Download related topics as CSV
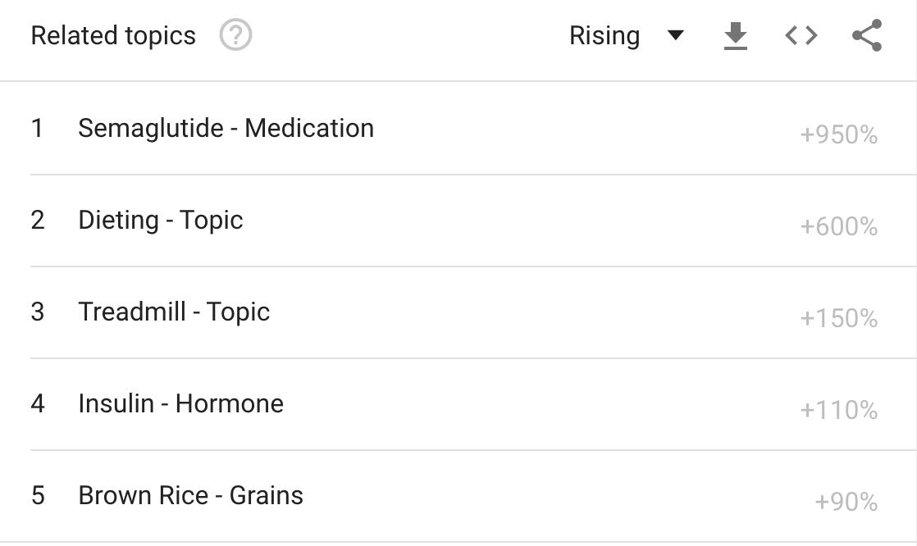This screenshot has width=917, height=546. point(736,36)
